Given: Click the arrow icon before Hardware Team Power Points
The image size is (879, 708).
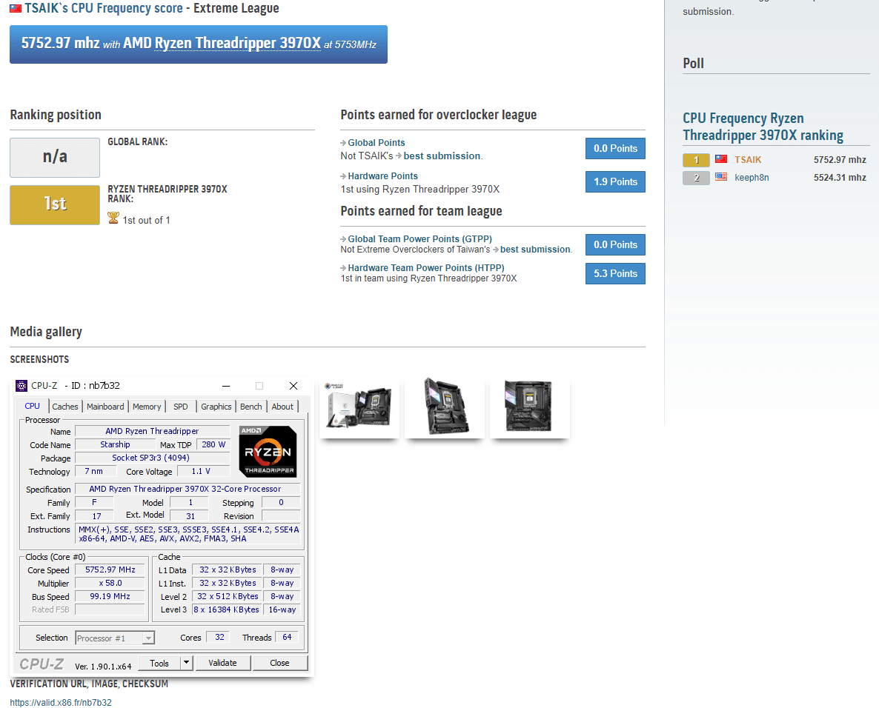Looking at the screenshot, I should click(x=343, y=267).
